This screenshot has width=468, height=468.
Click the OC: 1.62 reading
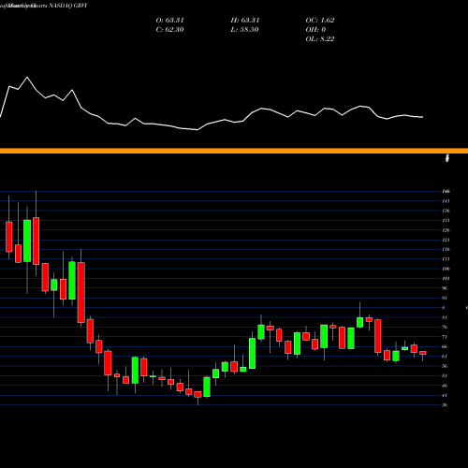point(320,21)
